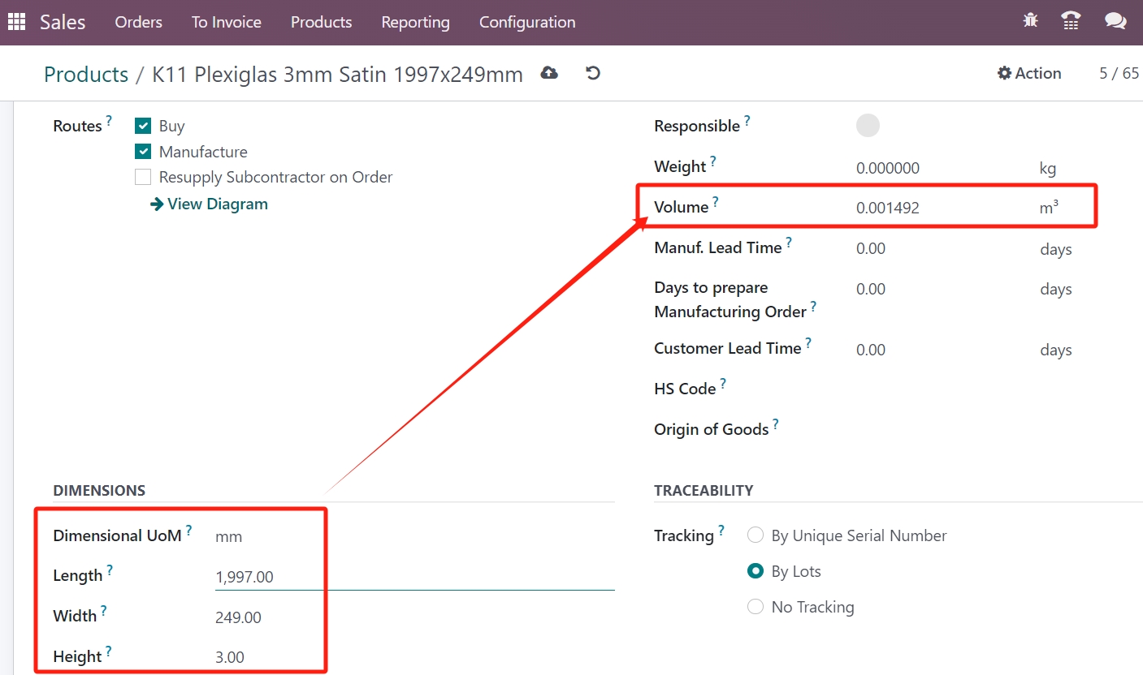Discard changes with the undo icon
The width and height of the screenshot is (1143, 675).
[x=593, y=73]
